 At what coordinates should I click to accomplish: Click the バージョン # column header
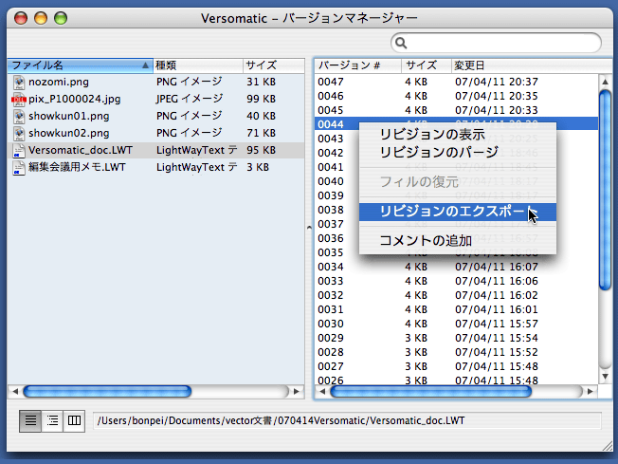tap(358, 65)
